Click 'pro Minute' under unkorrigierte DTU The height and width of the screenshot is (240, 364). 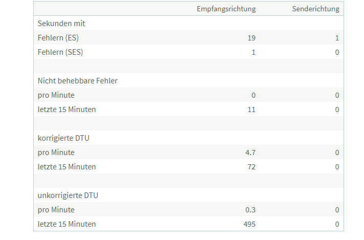coord(56,210)
